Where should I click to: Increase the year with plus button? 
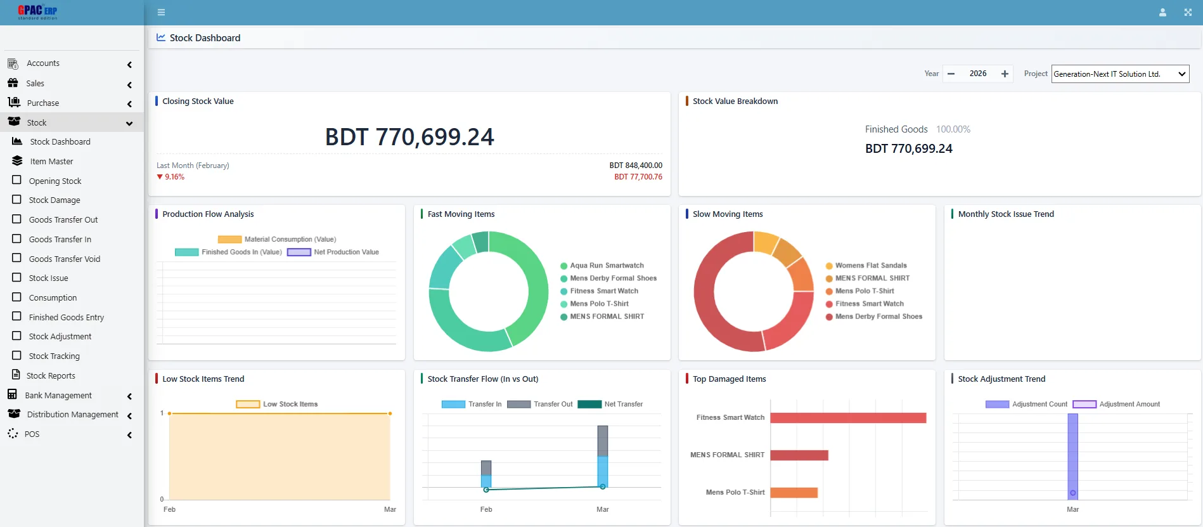(1005, 74)
